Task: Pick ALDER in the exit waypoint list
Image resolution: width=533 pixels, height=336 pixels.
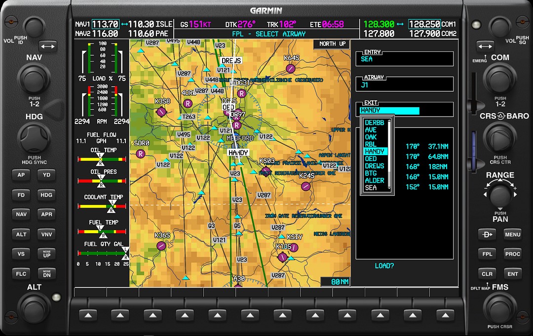Action: (375, 181)
